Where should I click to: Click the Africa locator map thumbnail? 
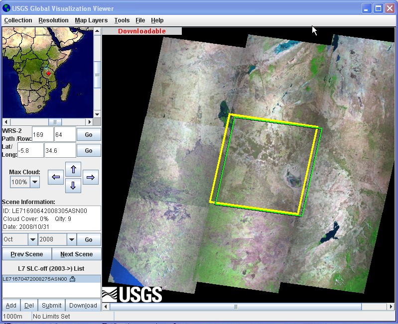tap(48, 73)
